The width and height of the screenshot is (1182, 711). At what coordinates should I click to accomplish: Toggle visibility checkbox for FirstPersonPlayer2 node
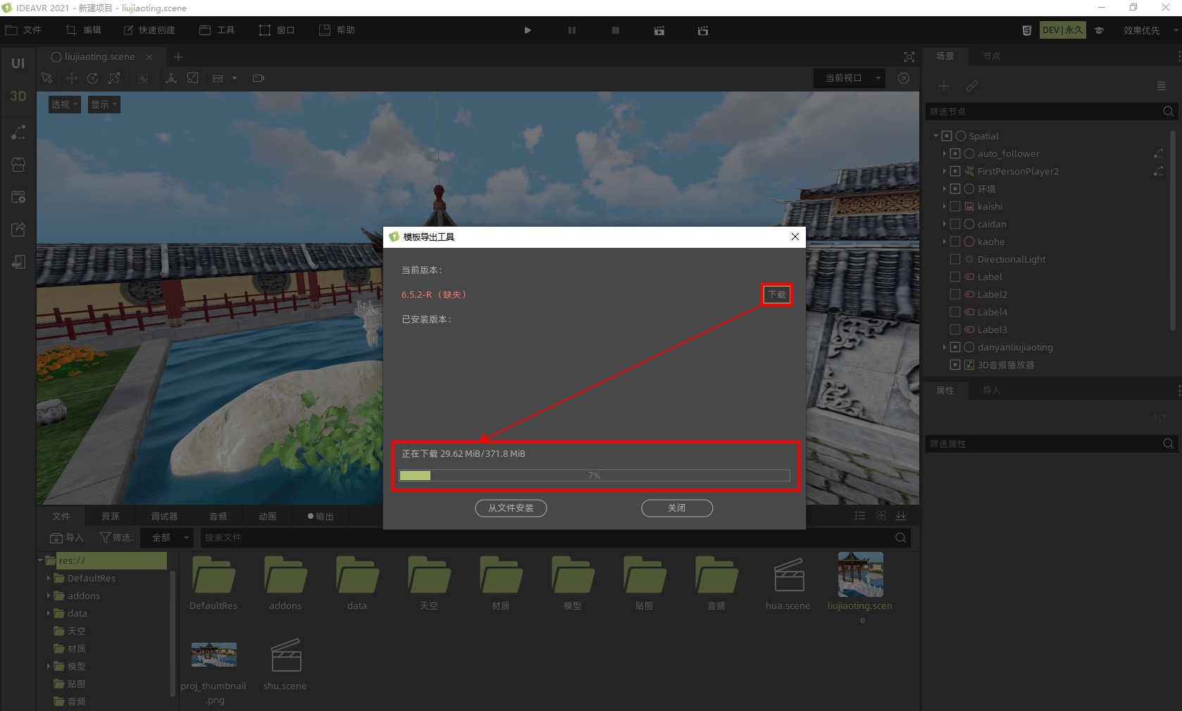955,171
